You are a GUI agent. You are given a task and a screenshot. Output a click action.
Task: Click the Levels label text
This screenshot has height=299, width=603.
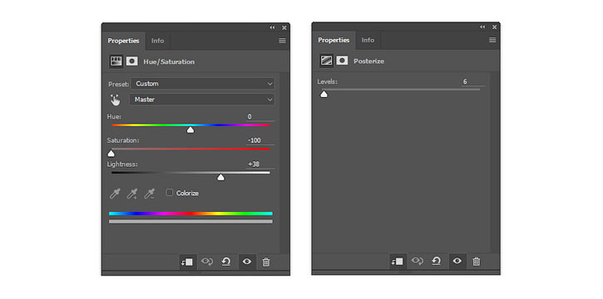327,81
